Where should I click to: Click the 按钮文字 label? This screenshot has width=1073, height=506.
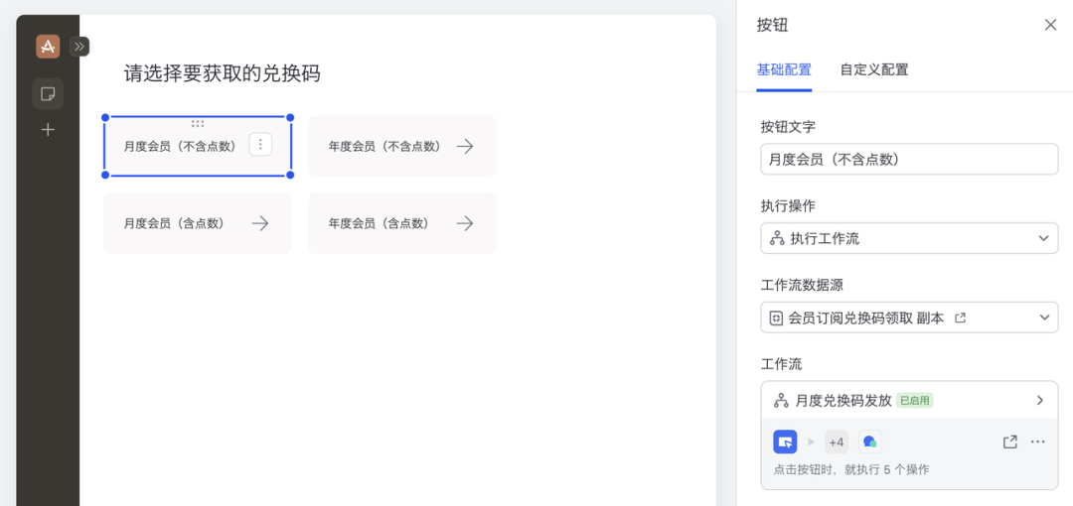tap(788, 127)
